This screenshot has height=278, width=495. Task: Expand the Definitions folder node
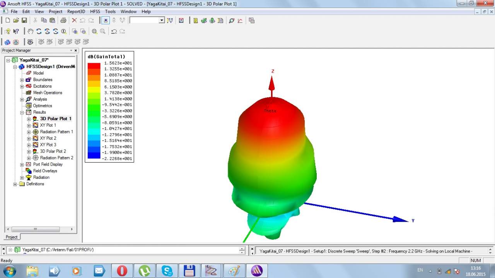[x=15, y=184]
